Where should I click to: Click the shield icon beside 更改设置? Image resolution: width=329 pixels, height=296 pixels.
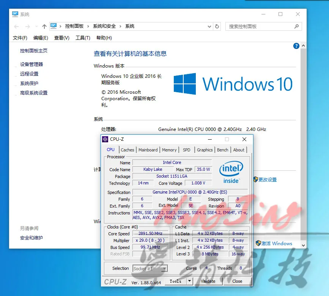(x=255, y=179)
